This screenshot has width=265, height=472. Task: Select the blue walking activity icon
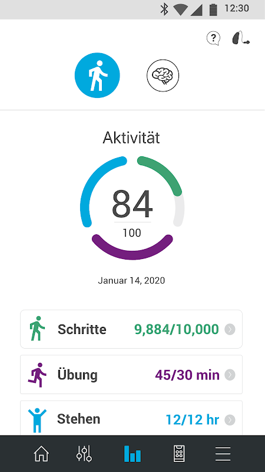(97, 76)
